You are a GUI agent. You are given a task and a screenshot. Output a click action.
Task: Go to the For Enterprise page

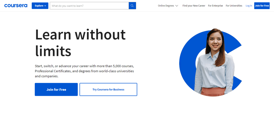point(215,6)
